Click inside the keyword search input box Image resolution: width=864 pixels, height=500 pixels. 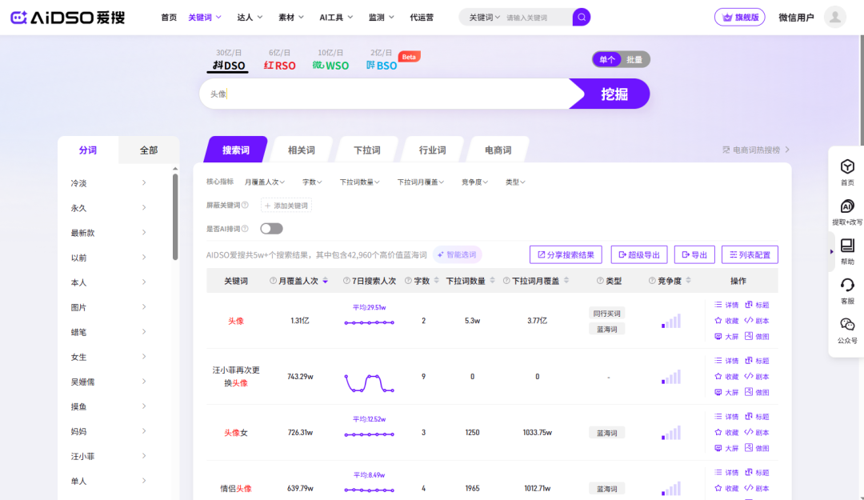click(360, 94)
